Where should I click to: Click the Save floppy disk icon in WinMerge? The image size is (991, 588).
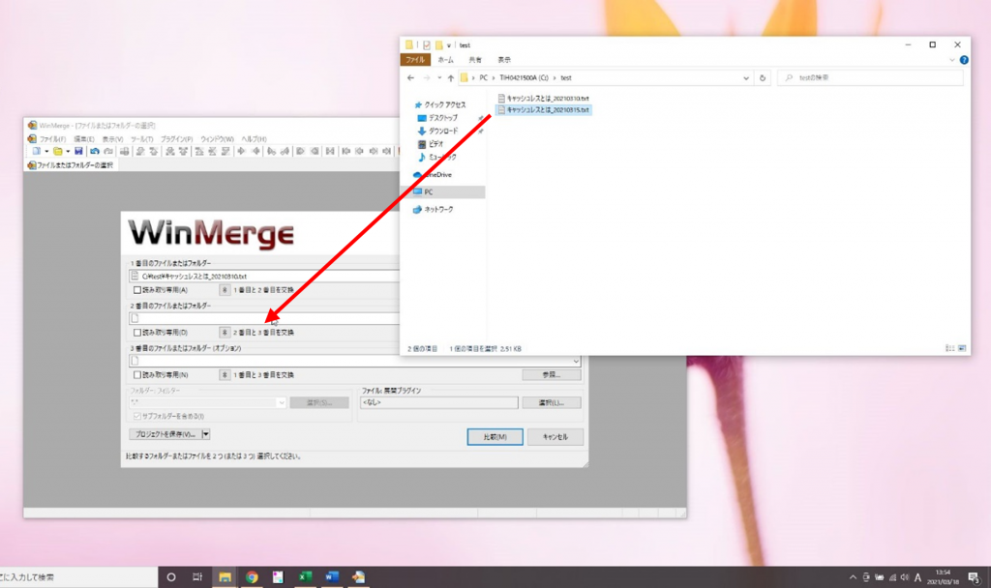[x=78, y=151]
